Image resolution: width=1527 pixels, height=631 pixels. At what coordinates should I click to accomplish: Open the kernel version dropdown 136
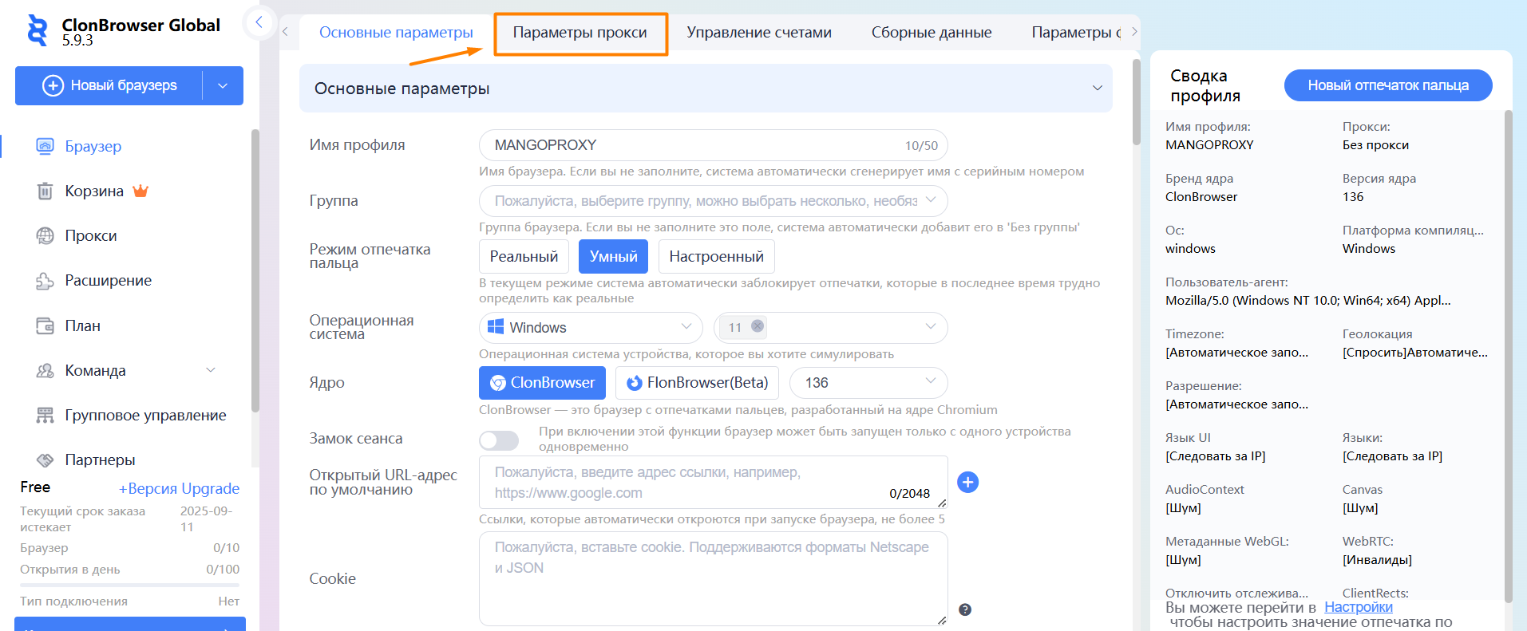click(x=868, y=383)
